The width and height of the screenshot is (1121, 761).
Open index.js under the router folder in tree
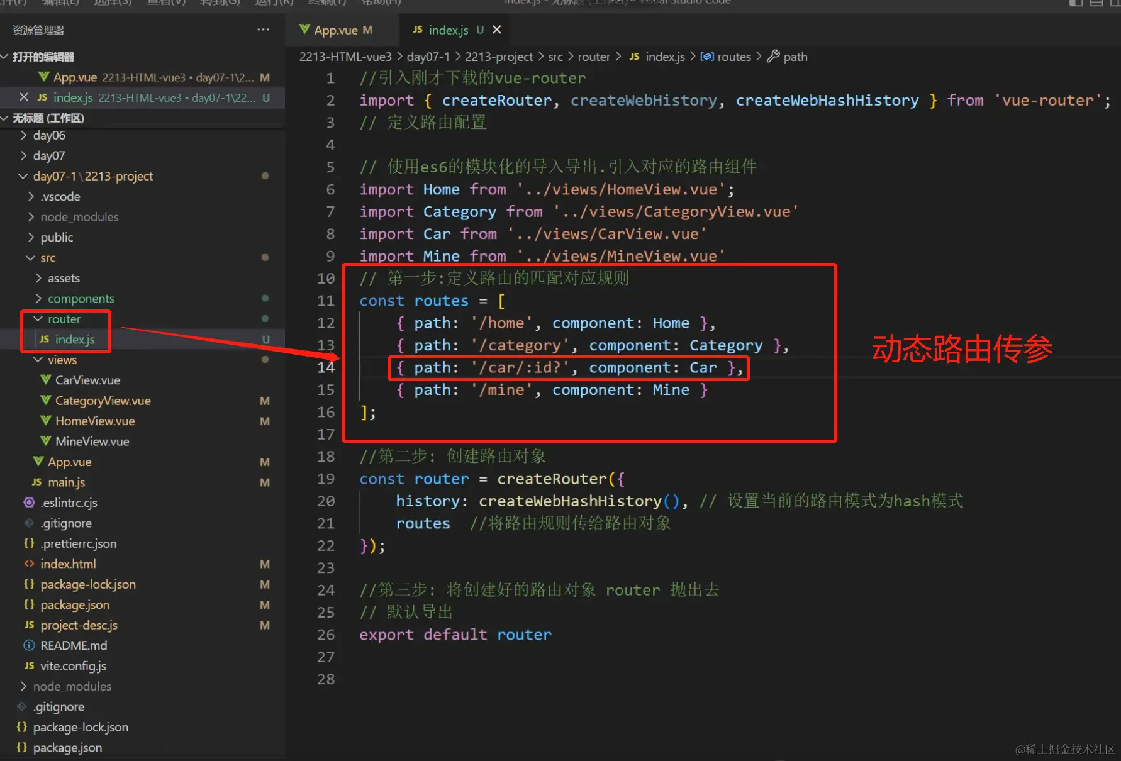[x=142, y=339]
